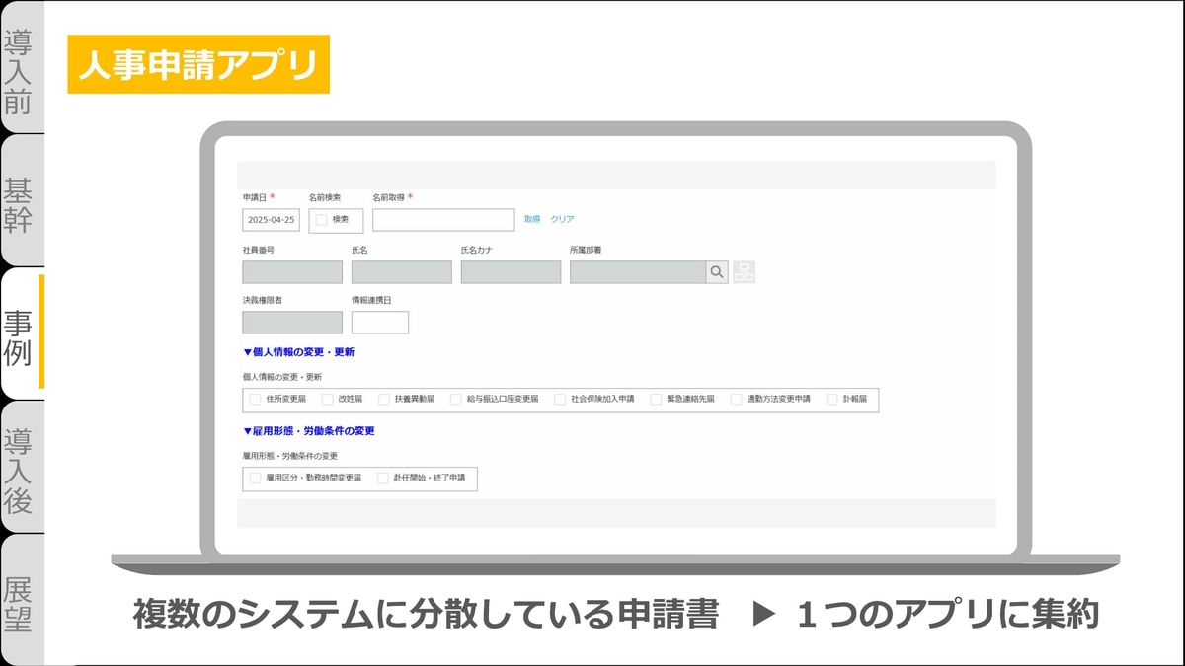Enable the 改姓届 checkbox
The width and height of the screenshot is (1185, 666).
pos(328,400)
